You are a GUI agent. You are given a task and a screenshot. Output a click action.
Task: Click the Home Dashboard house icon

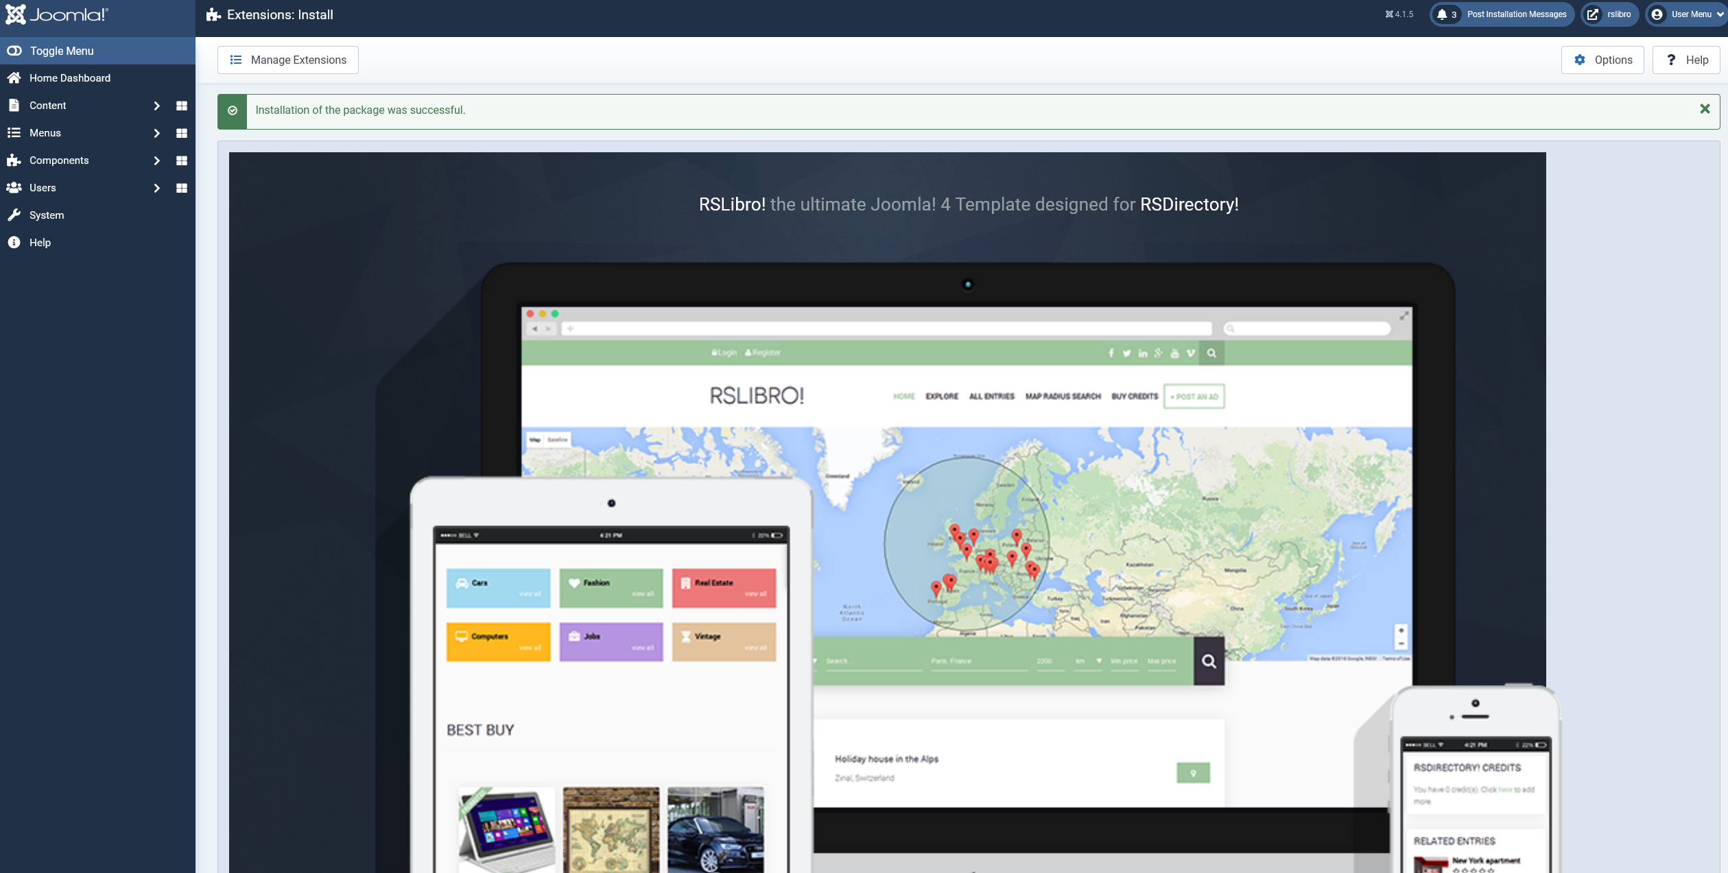[x=14, y=78]
